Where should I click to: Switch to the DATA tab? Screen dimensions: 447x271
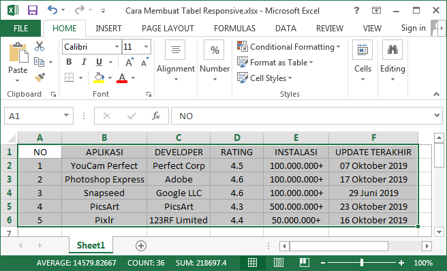286,28
